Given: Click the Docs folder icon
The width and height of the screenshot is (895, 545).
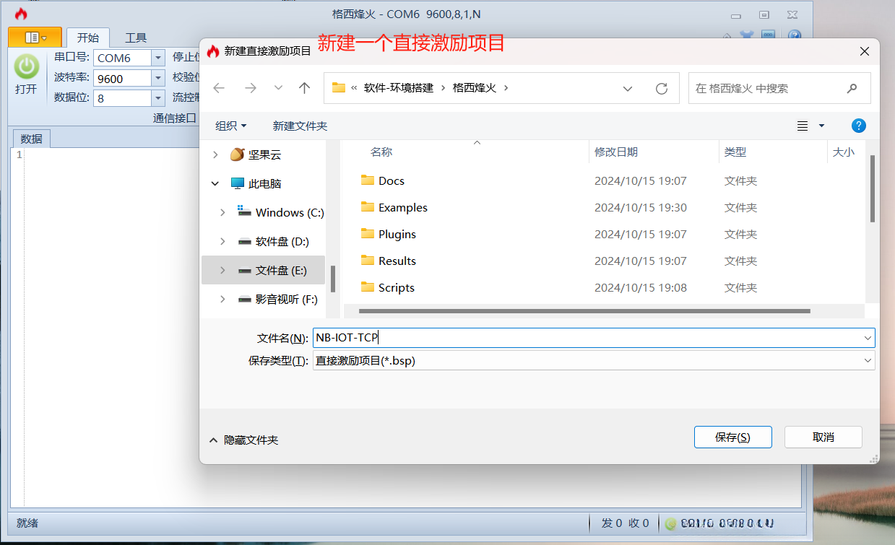Looking at the screenshot, I should click(367, 180).
